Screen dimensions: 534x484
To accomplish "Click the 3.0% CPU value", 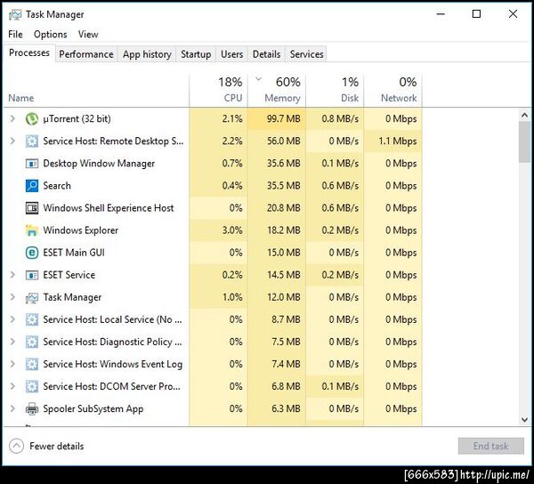I will click(x=232, y=230).
